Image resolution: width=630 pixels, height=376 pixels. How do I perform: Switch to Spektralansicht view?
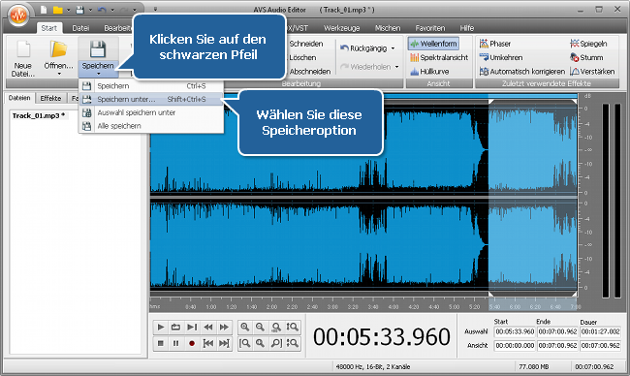[439, 57]
